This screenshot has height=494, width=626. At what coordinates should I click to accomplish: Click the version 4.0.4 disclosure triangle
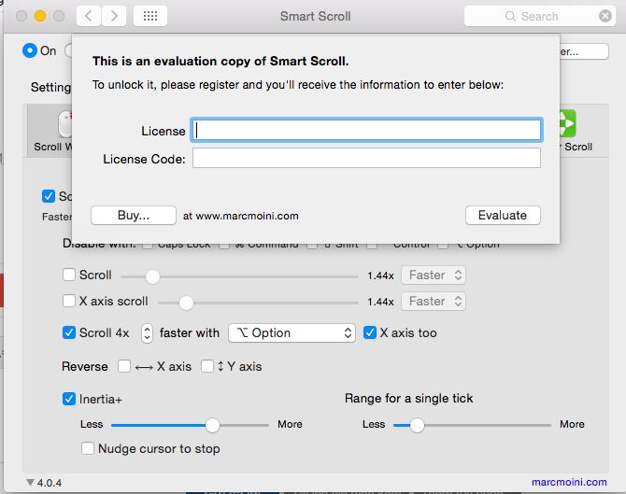point(31,483)
